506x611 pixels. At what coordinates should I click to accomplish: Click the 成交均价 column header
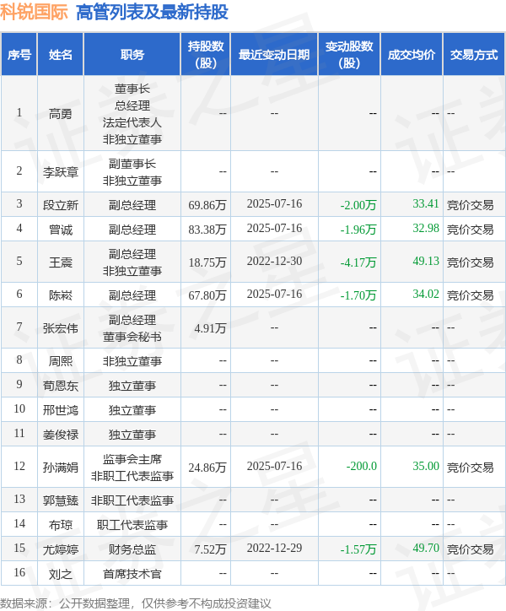(x=412, y=55)
